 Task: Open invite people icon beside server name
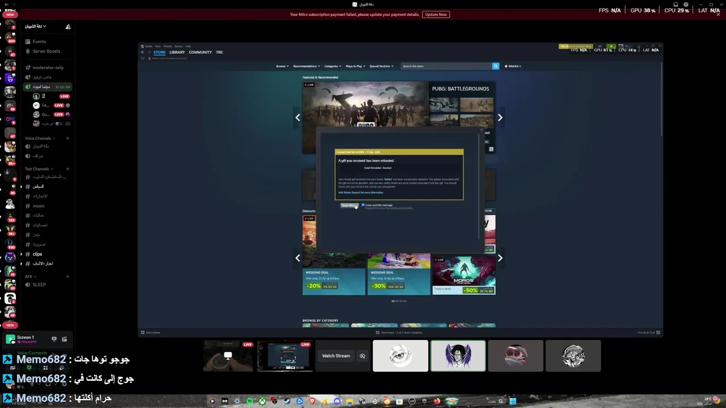[x=68, y=27]
